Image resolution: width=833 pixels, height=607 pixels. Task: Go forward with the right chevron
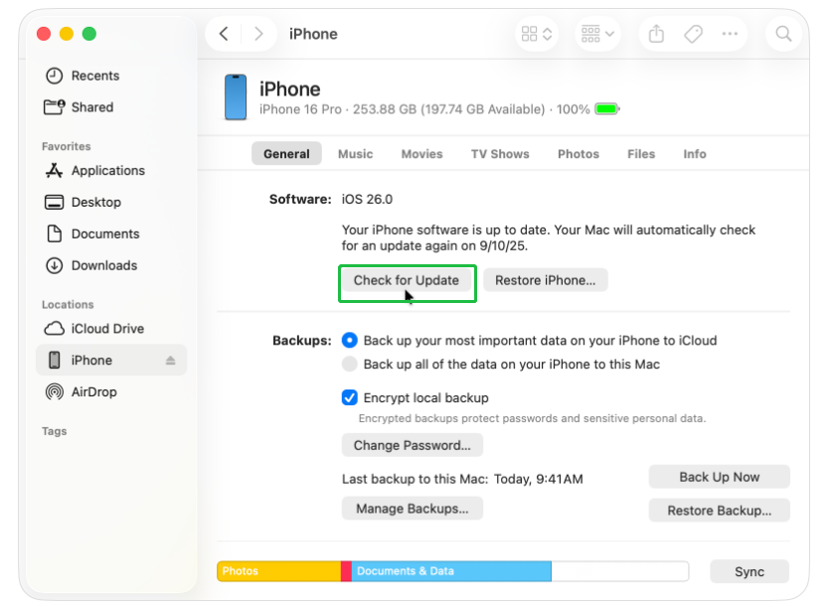[x=258, y=34]
